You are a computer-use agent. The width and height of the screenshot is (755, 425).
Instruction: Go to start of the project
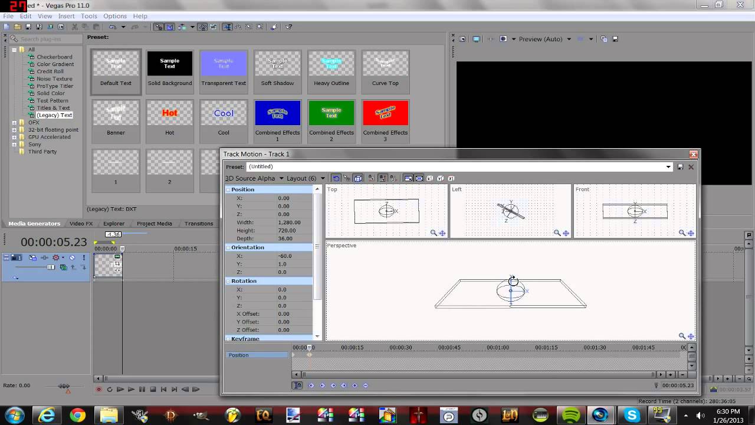pos(163,389)
